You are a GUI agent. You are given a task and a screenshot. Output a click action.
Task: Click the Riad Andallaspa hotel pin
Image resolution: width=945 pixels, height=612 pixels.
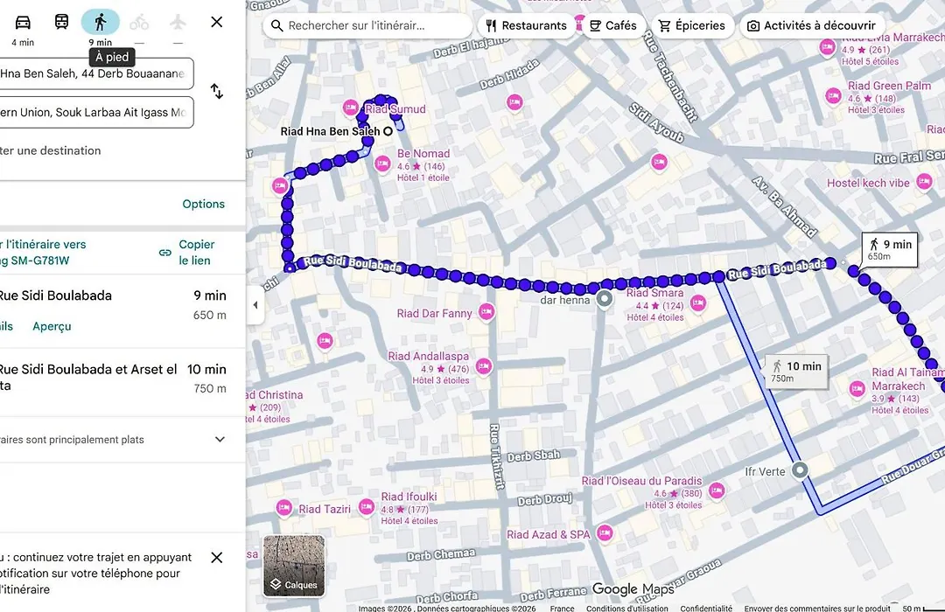click(x=483, y=365)
